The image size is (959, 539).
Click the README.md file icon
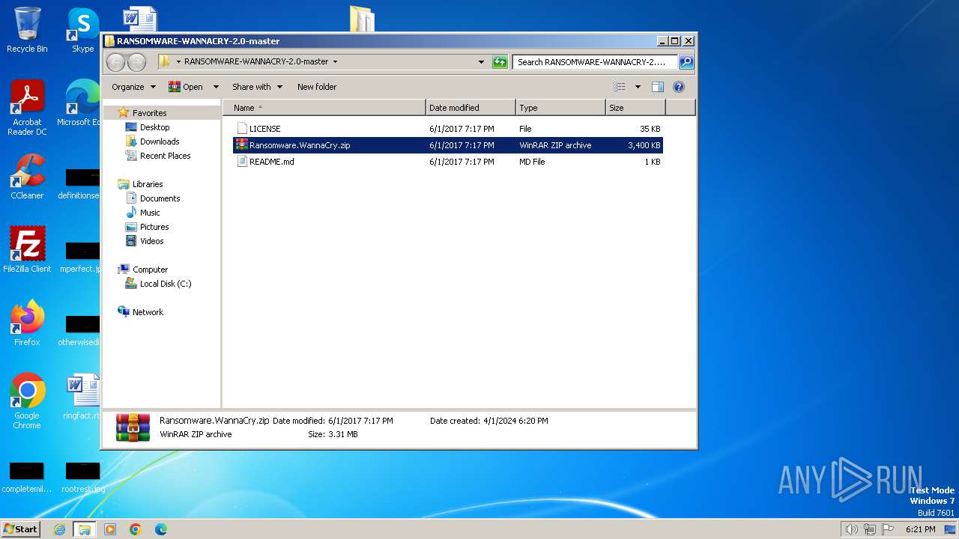(241, 162)
